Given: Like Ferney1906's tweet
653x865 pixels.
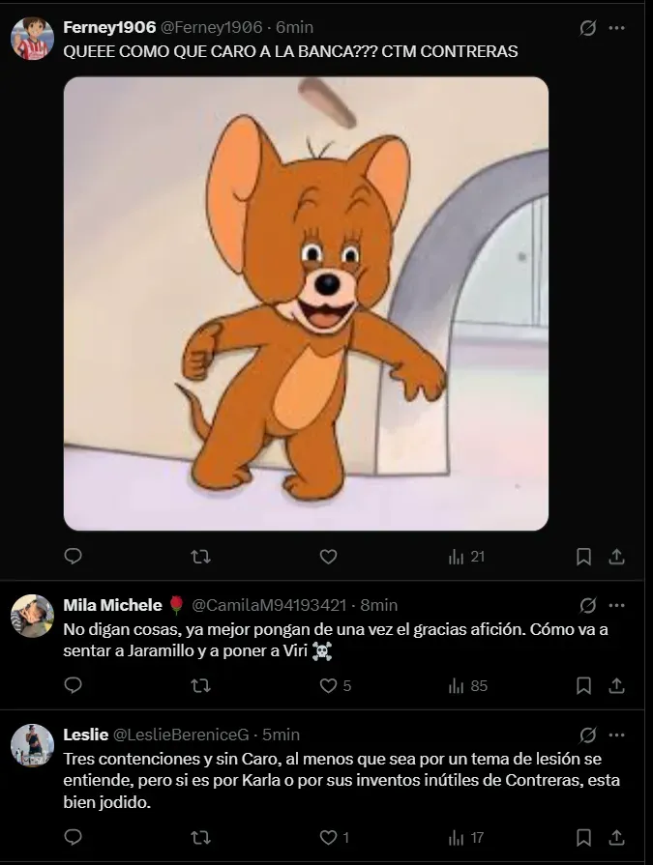Looking at the screenshot, I should [x=328, y=557].
